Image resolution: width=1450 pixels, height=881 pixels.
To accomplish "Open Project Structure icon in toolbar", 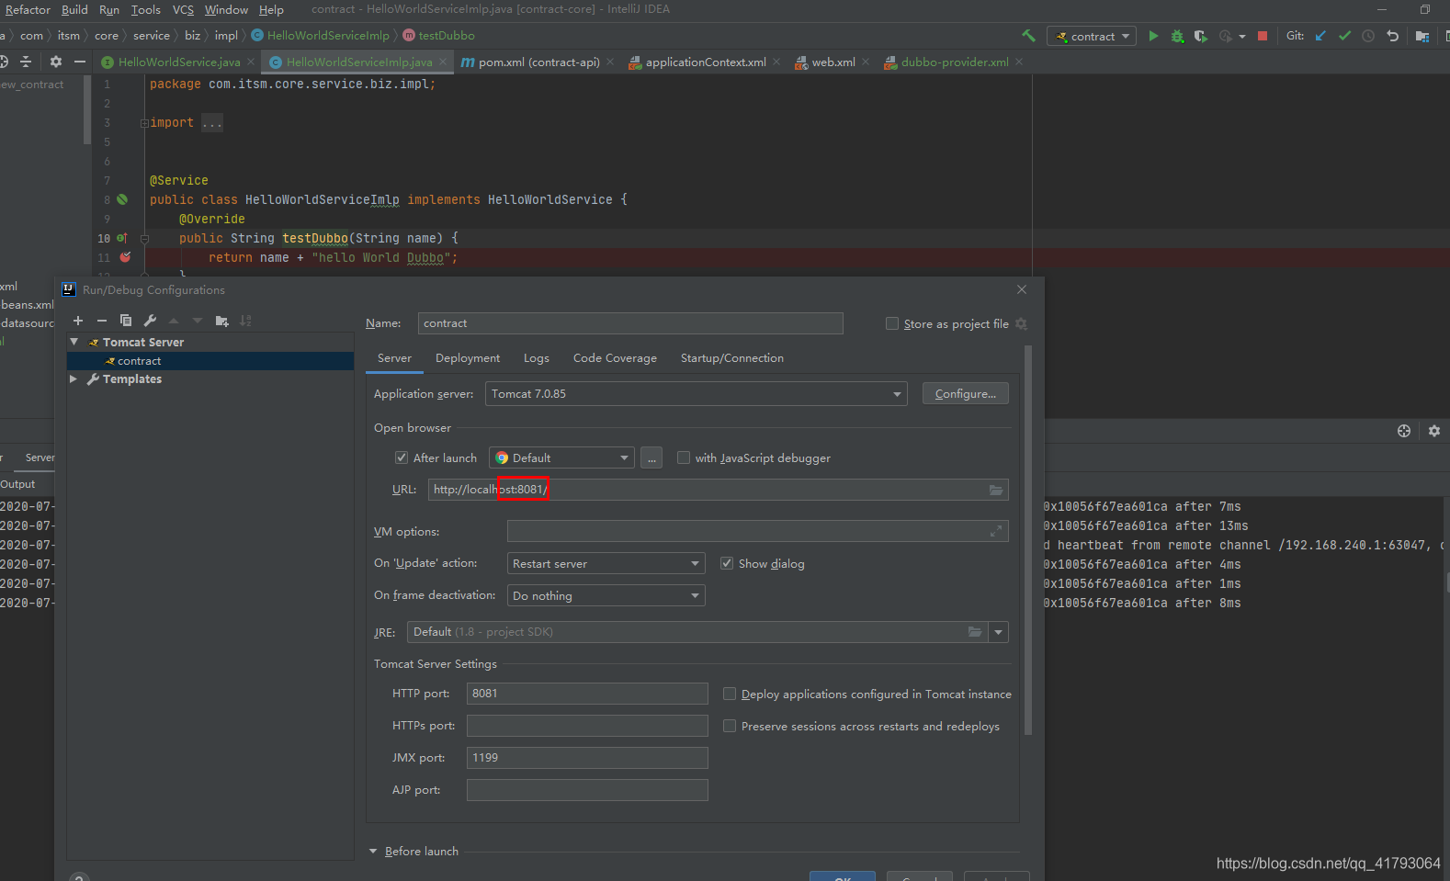I will 1422,36.
